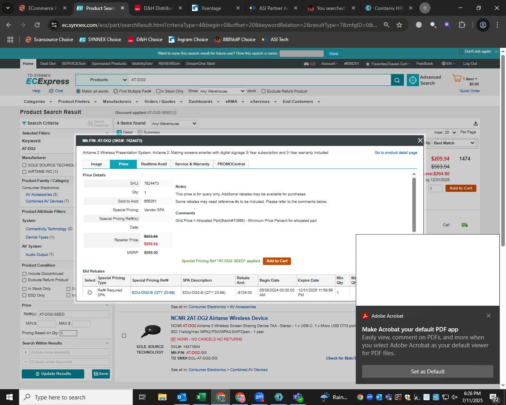506x405 pixels.
Task: Switch to the Image tab
Action: click(x=96, y=164)
